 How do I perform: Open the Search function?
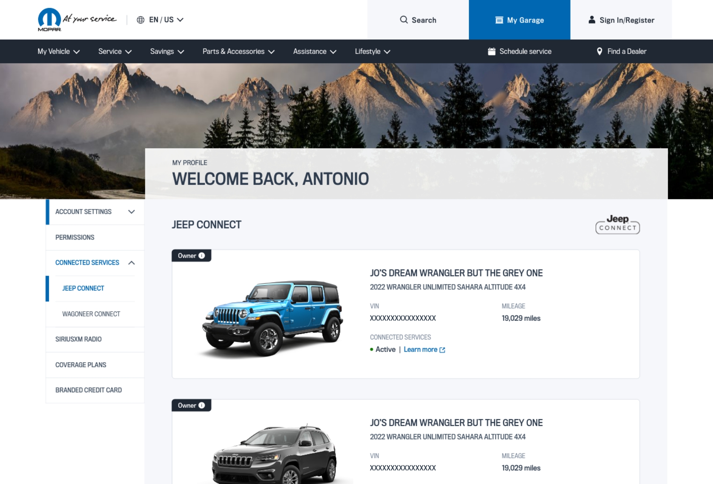pyautogui.click(x=418, y=20)
